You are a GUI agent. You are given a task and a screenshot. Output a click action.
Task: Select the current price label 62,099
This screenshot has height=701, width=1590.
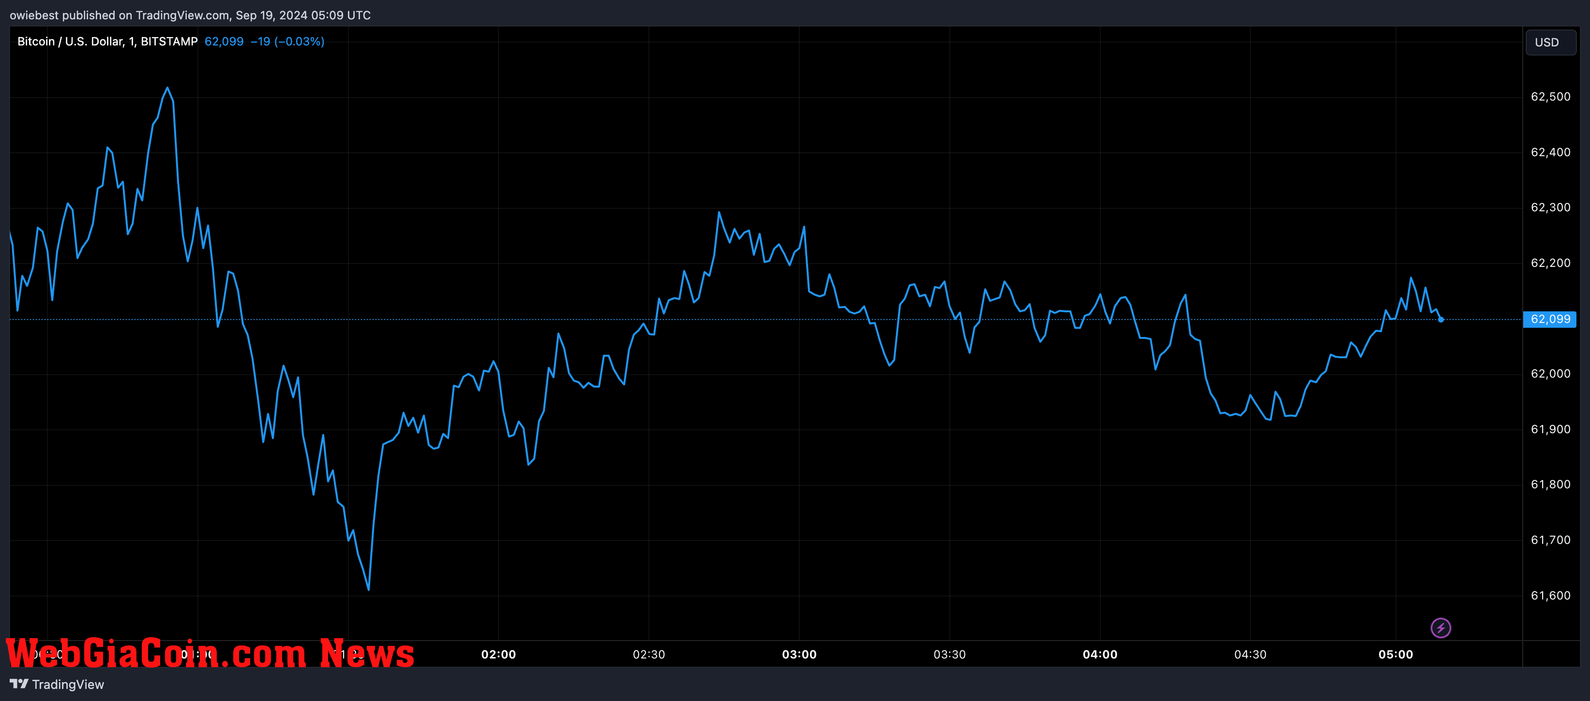pyautogui.click(x=1550, y=320)
